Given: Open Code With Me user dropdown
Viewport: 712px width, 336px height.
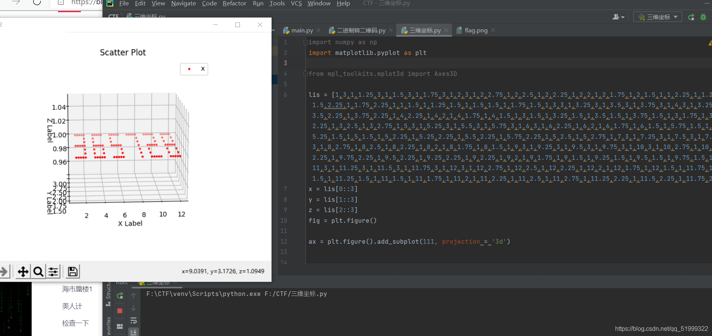Looking at the screenshot, I should pos(618,17).
